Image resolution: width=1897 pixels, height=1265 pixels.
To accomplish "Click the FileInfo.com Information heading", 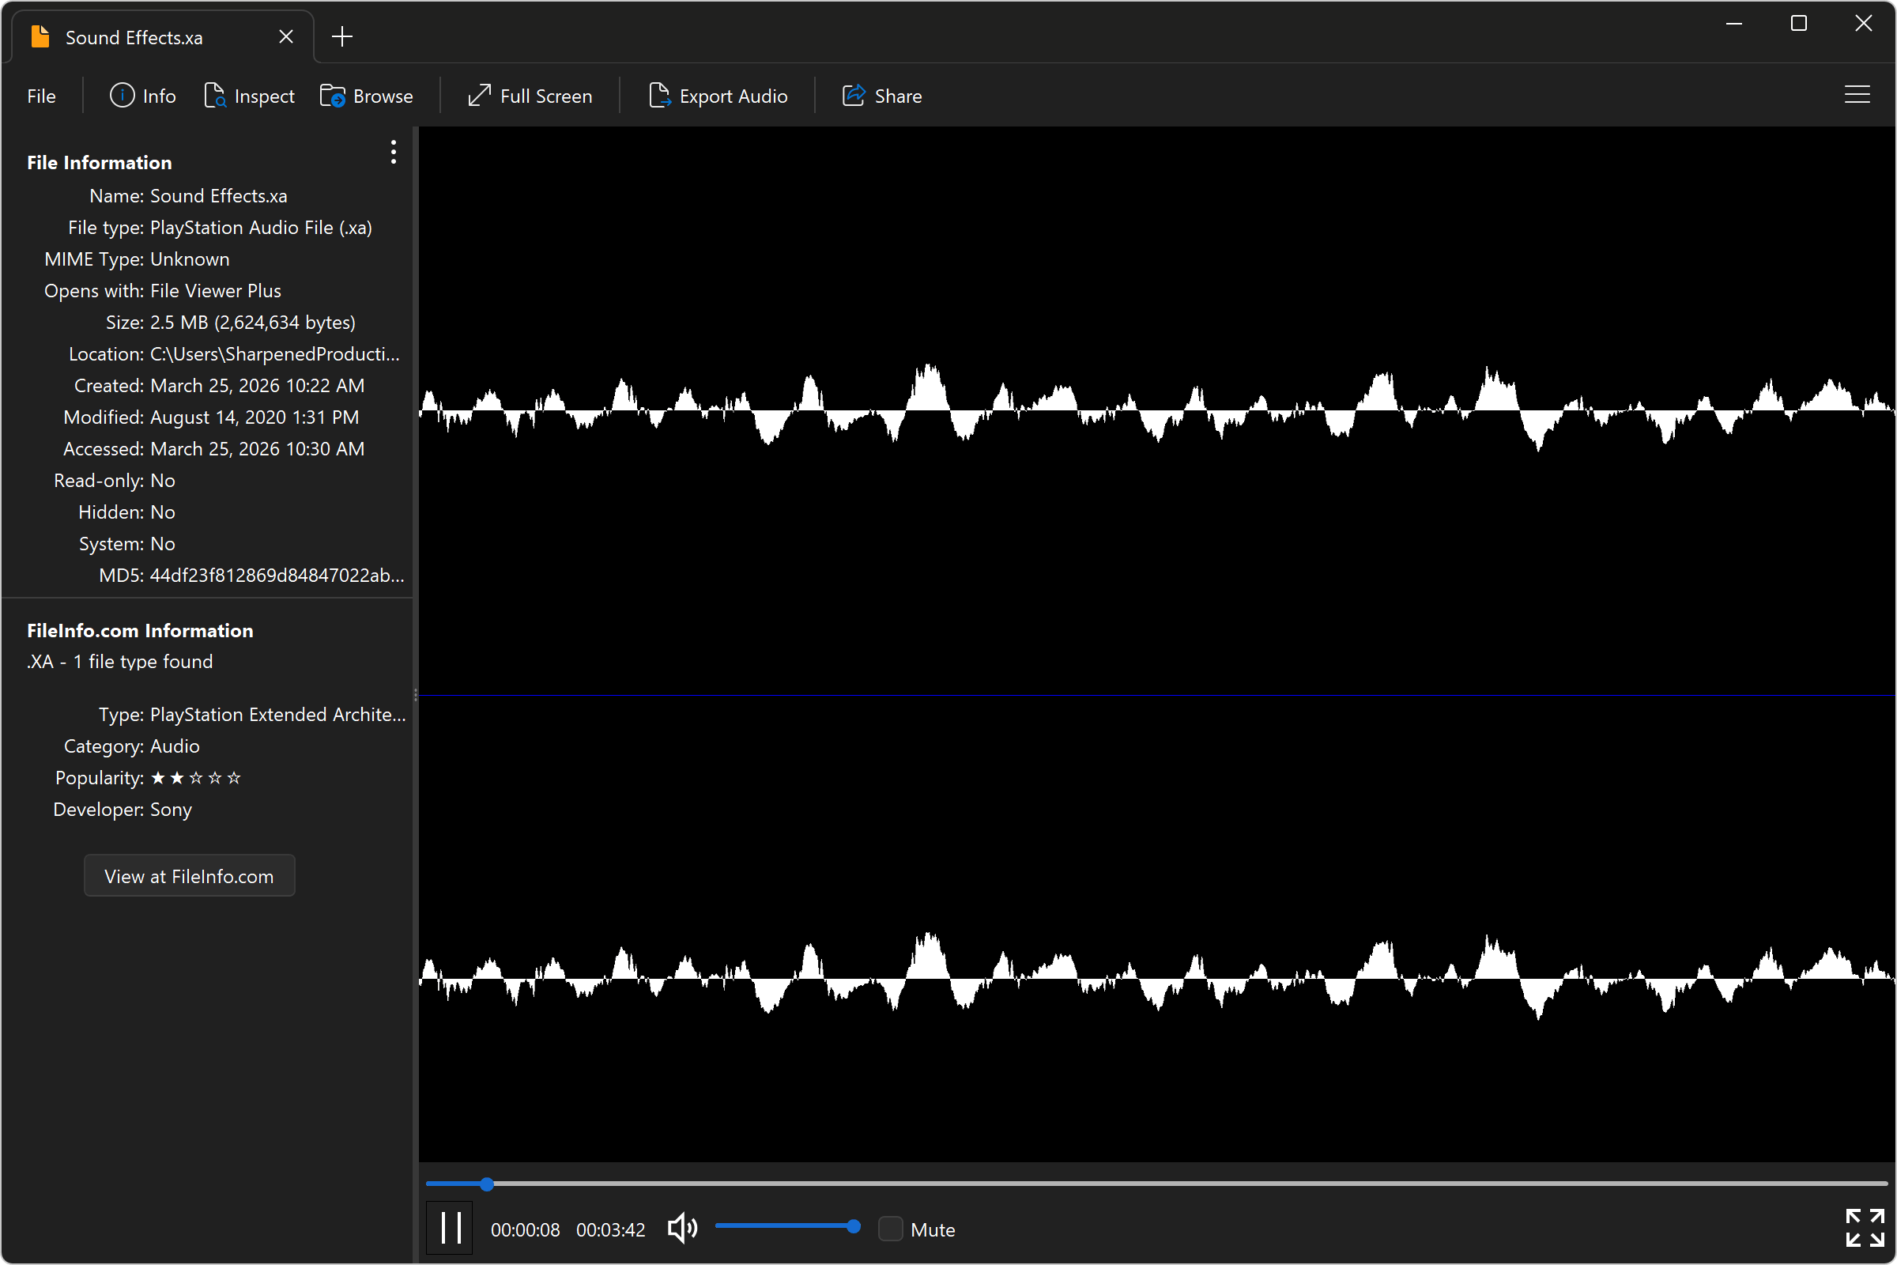I will point(141,630).
